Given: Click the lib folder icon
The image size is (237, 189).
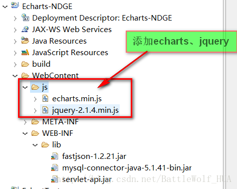Looking at the screenshot, I should [45, 145].
